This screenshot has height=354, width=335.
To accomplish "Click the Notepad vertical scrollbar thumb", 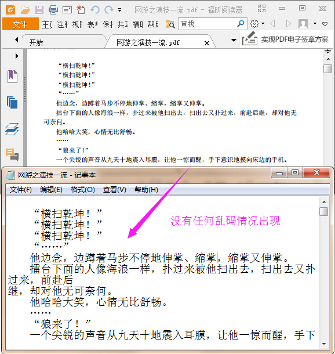I will coord(324,212).
